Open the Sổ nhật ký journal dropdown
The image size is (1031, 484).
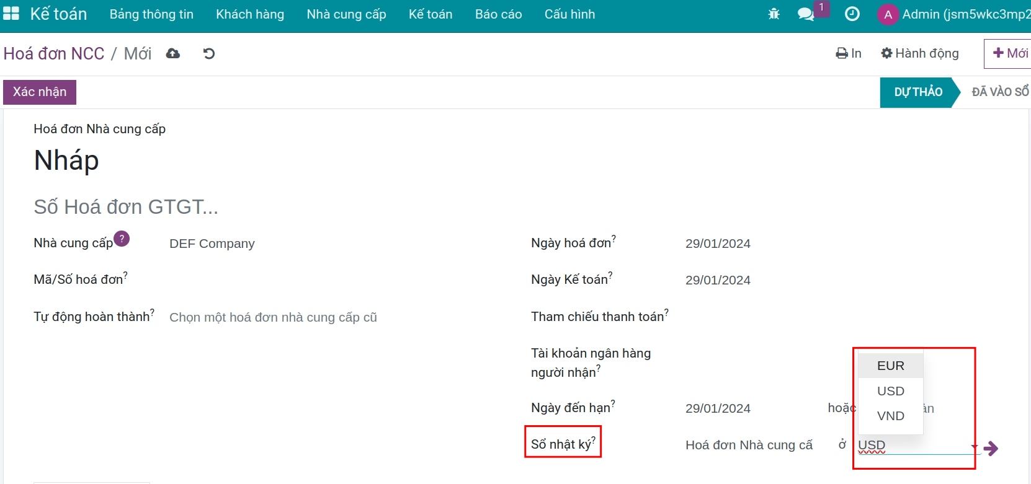(749, 445)
